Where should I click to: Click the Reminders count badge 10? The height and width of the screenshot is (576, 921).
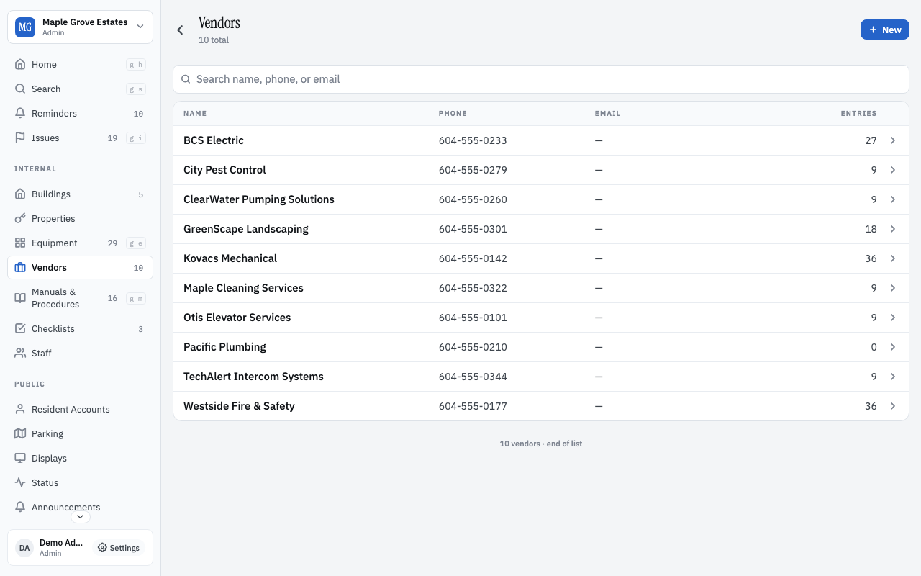click(139, 114)
